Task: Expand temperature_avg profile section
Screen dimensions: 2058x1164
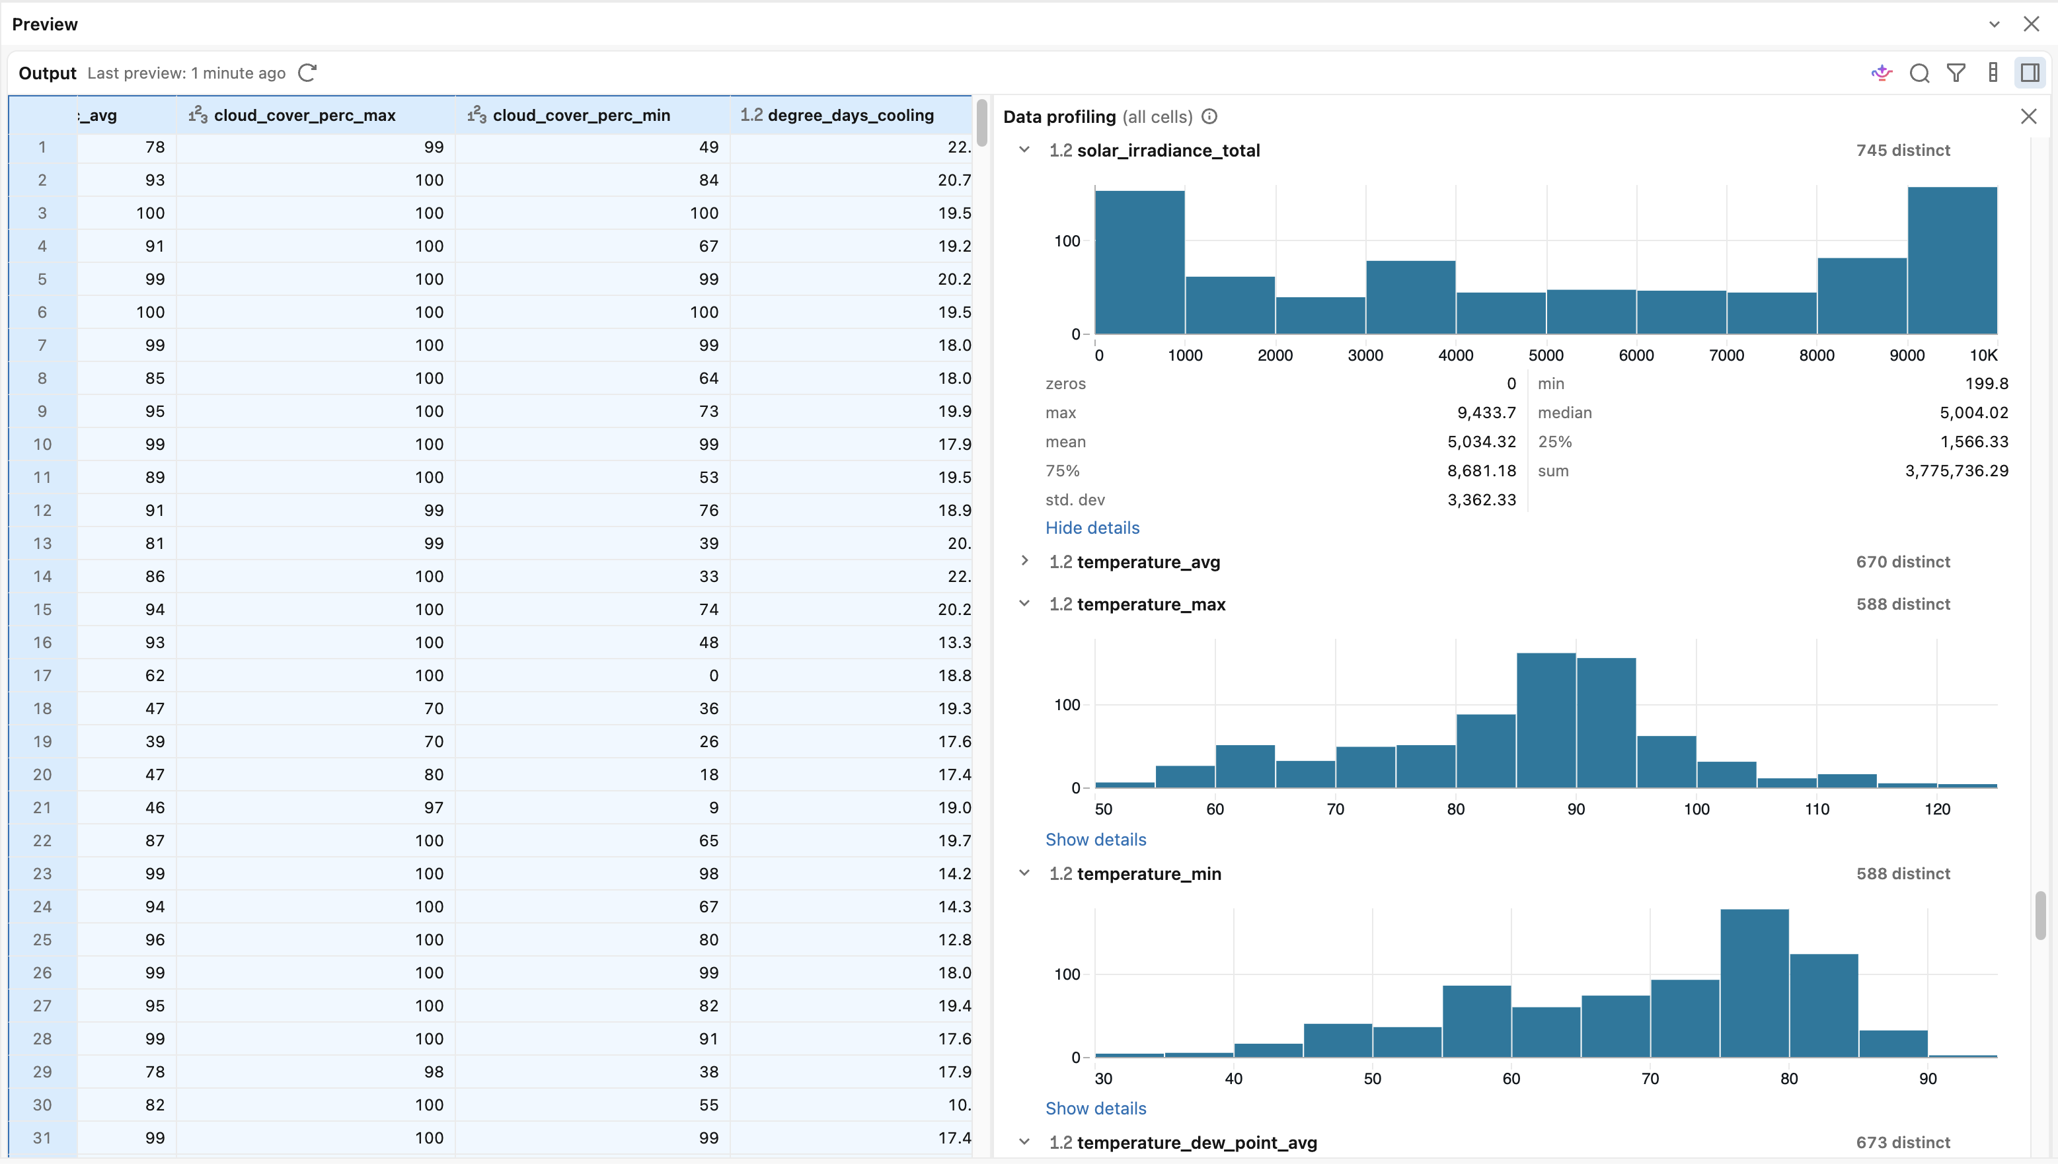Action: (x=1024, y=562)
